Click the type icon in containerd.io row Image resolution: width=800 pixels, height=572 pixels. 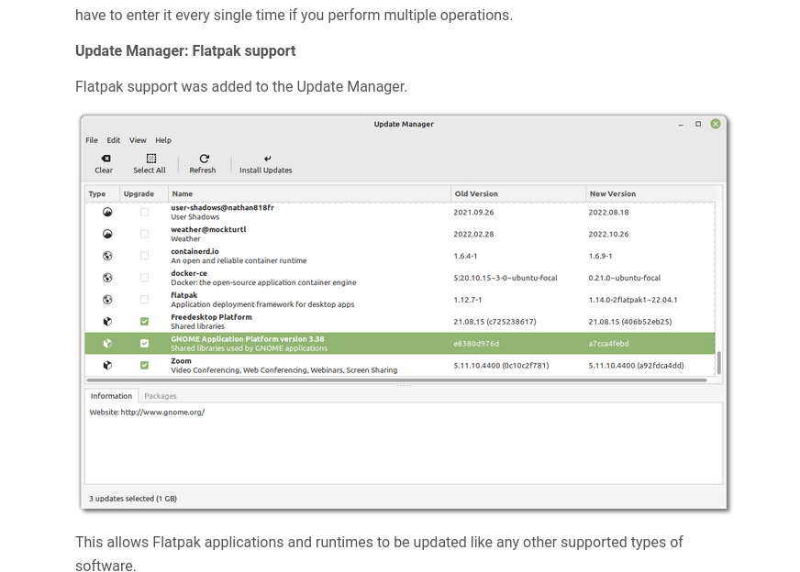tap(107, 256)
